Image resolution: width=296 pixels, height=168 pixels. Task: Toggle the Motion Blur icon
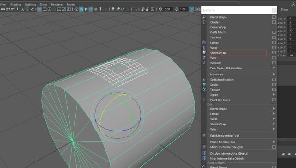[x=118, y=9]
